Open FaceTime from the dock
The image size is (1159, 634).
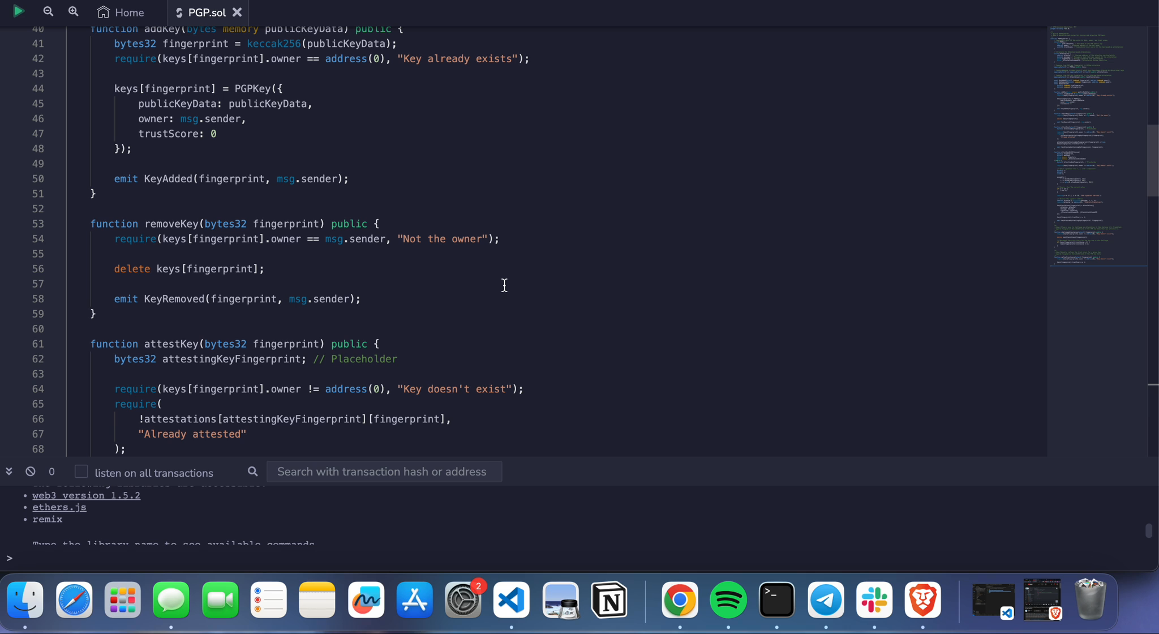[x=220, y=600]
